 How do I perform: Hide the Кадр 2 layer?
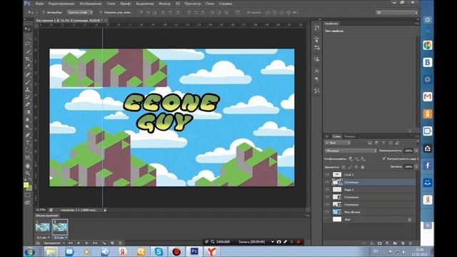[327, 190]
